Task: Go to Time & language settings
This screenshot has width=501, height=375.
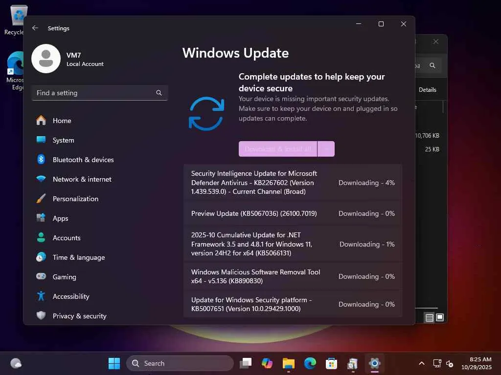Action: (100, 257)
